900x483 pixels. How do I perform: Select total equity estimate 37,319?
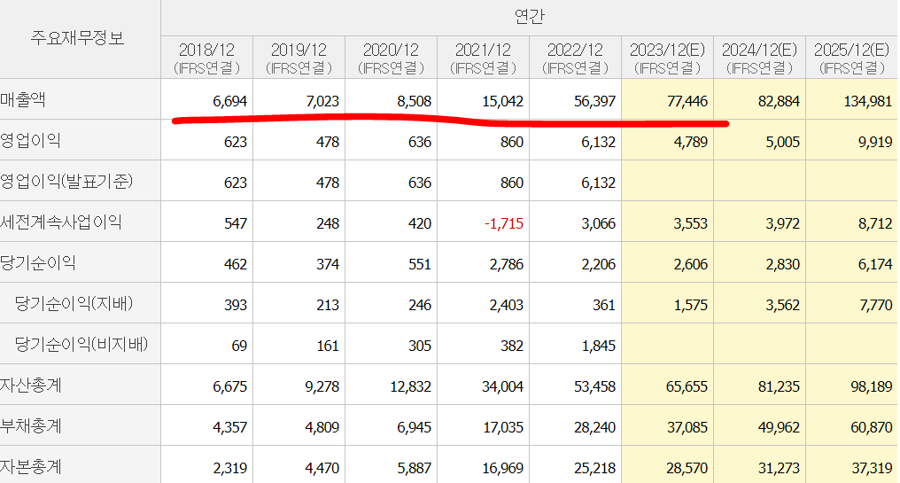click(x=872, y=468)
